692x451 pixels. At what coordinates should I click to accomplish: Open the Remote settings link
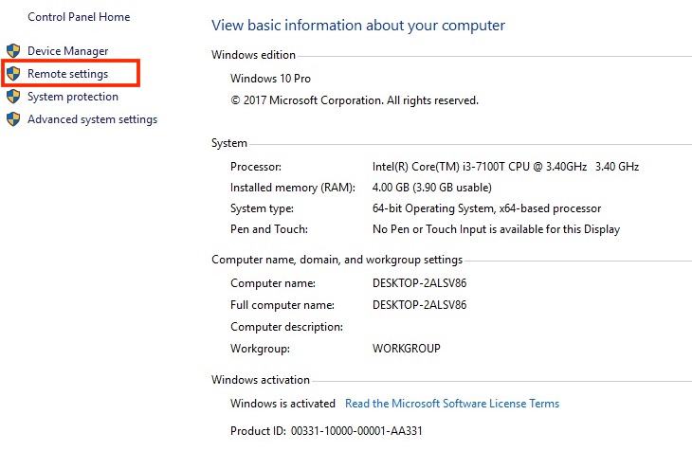(67, 74)
